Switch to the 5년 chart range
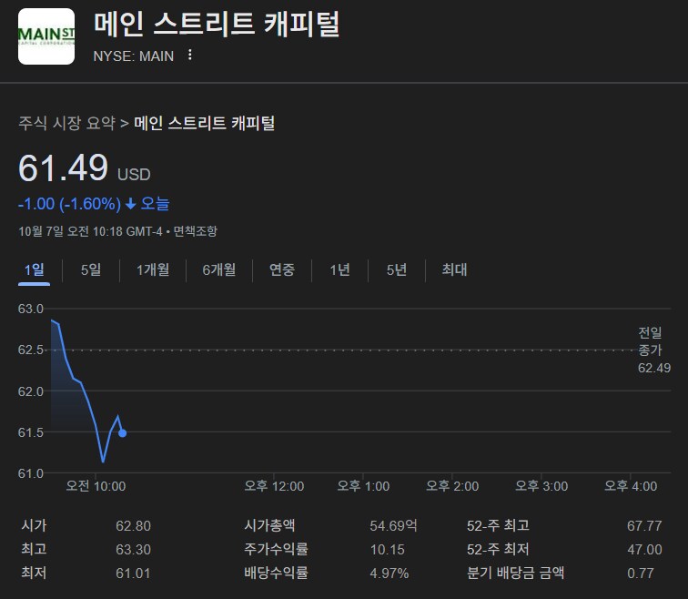The height and width of the screenshot is (599, 688). point(397,269)
